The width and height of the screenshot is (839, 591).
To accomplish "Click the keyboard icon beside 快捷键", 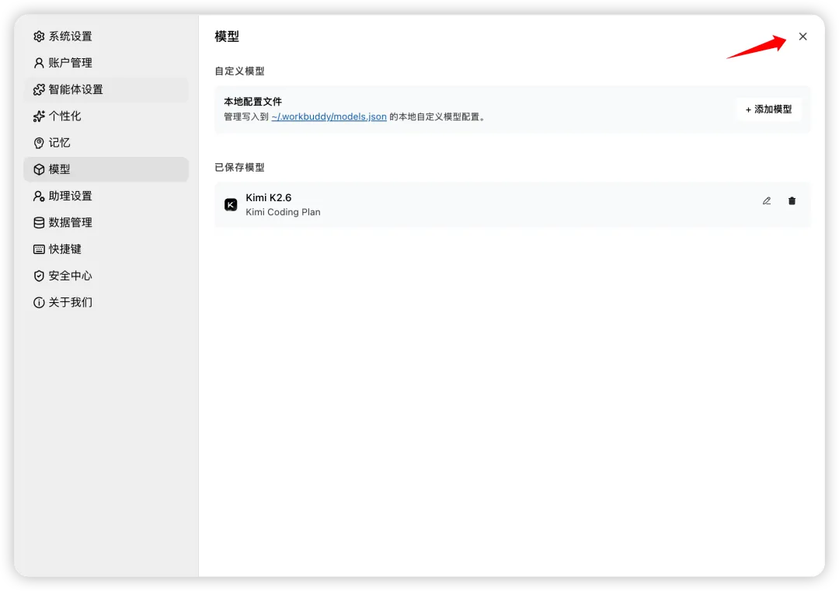I will (39, 249).
